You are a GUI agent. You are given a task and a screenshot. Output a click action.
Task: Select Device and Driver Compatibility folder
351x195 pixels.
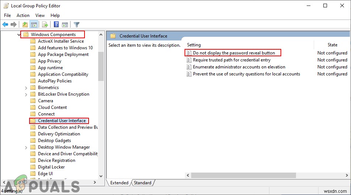(x=68, y=154)
